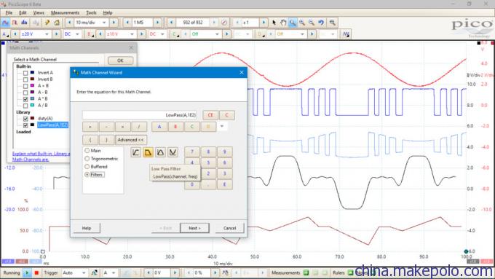The height and width of the screenshot is (279, 495).
Task: Open Channel B DC coupling dropdown
Action: (x=162, y=34)
